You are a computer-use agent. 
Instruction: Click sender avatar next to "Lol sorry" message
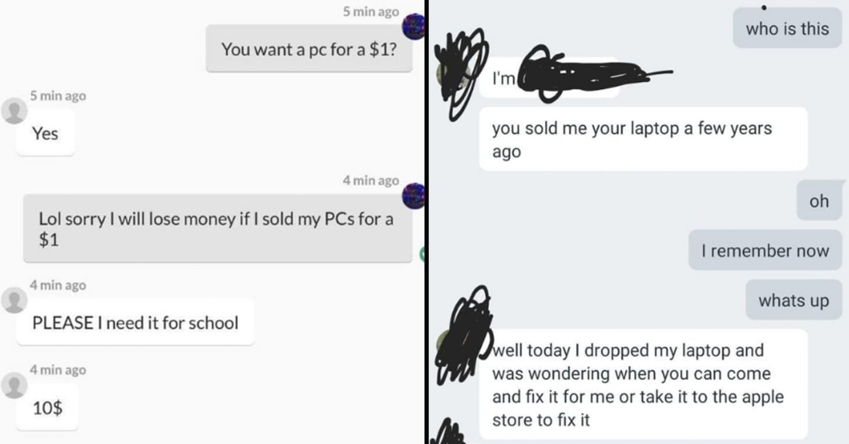click(x=413, y=195)
